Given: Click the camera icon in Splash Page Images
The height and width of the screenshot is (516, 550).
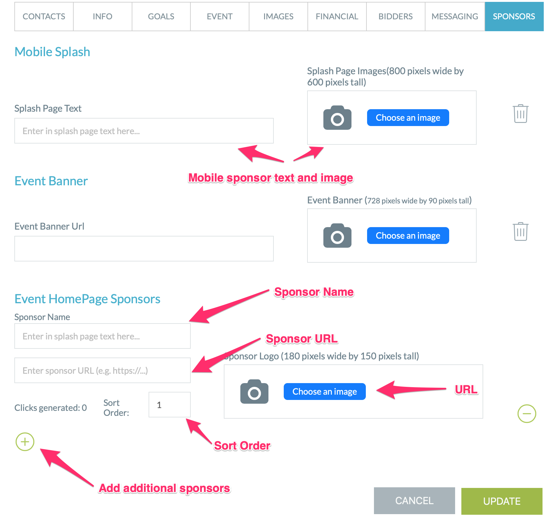Looking at the screenshot, I should (x=337, y=118).
